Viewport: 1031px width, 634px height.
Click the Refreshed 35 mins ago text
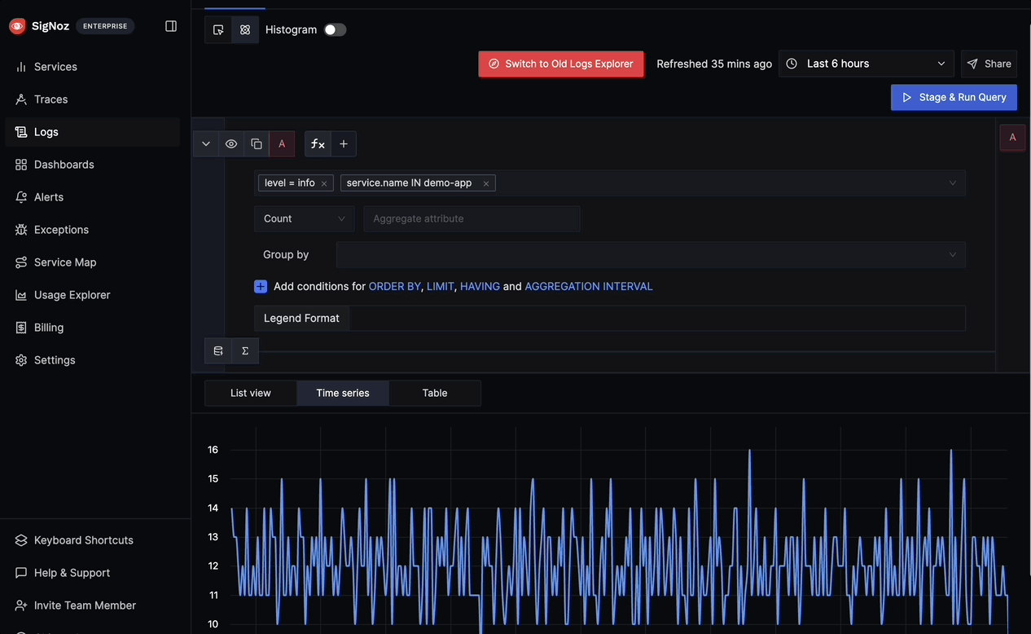point(714,64)
